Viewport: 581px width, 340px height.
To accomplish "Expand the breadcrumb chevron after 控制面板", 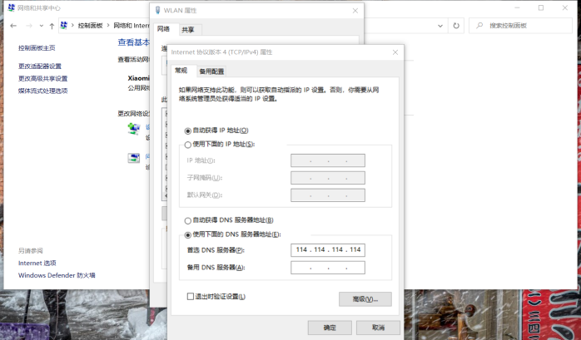I will point(105,26).
